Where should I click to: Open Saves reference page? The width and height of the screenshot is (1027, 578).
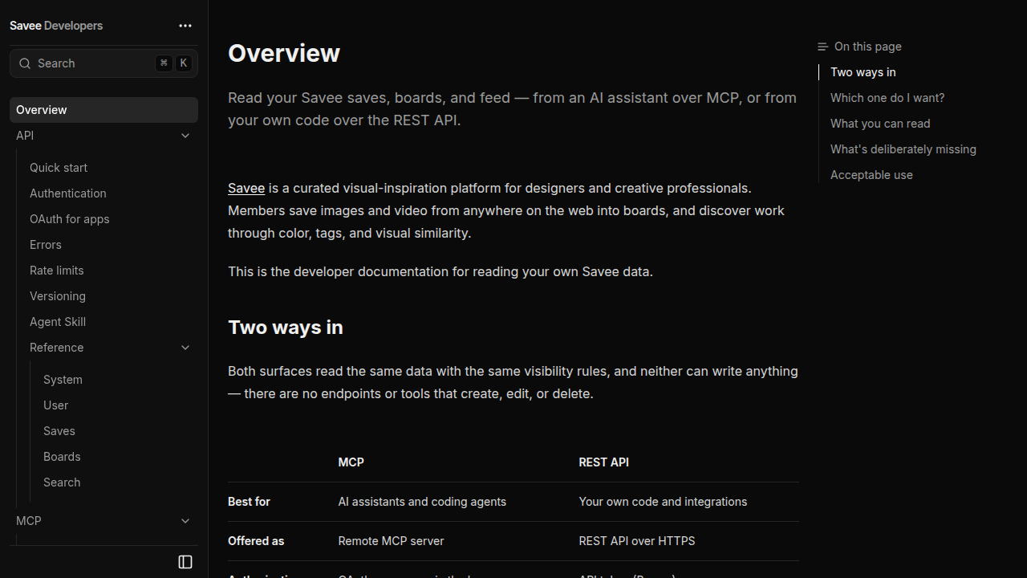(59, 431)
